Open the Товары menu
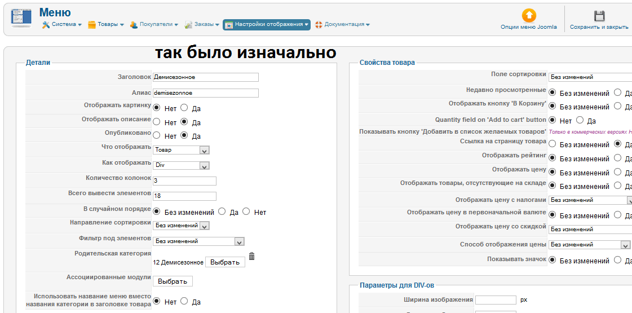Viewport: 632px width, 313px height. point(106,24)
